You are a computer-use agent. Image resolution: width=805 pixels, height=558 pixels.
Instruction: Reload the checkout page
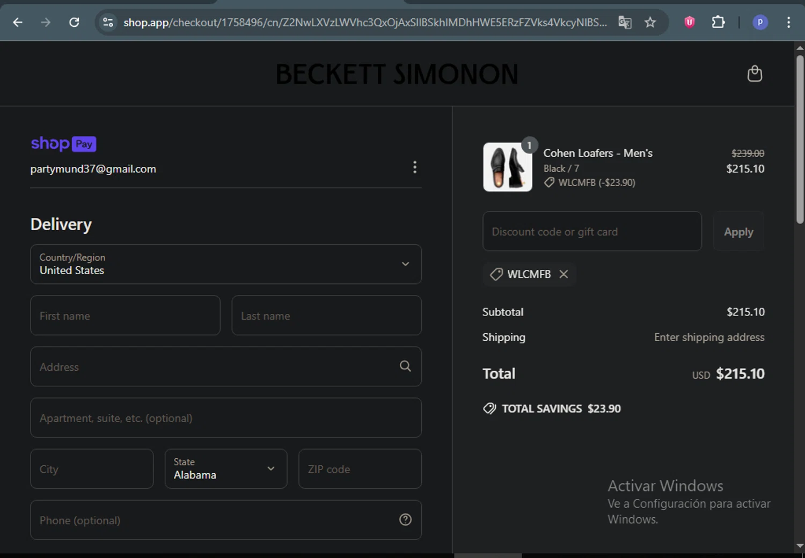74,22
